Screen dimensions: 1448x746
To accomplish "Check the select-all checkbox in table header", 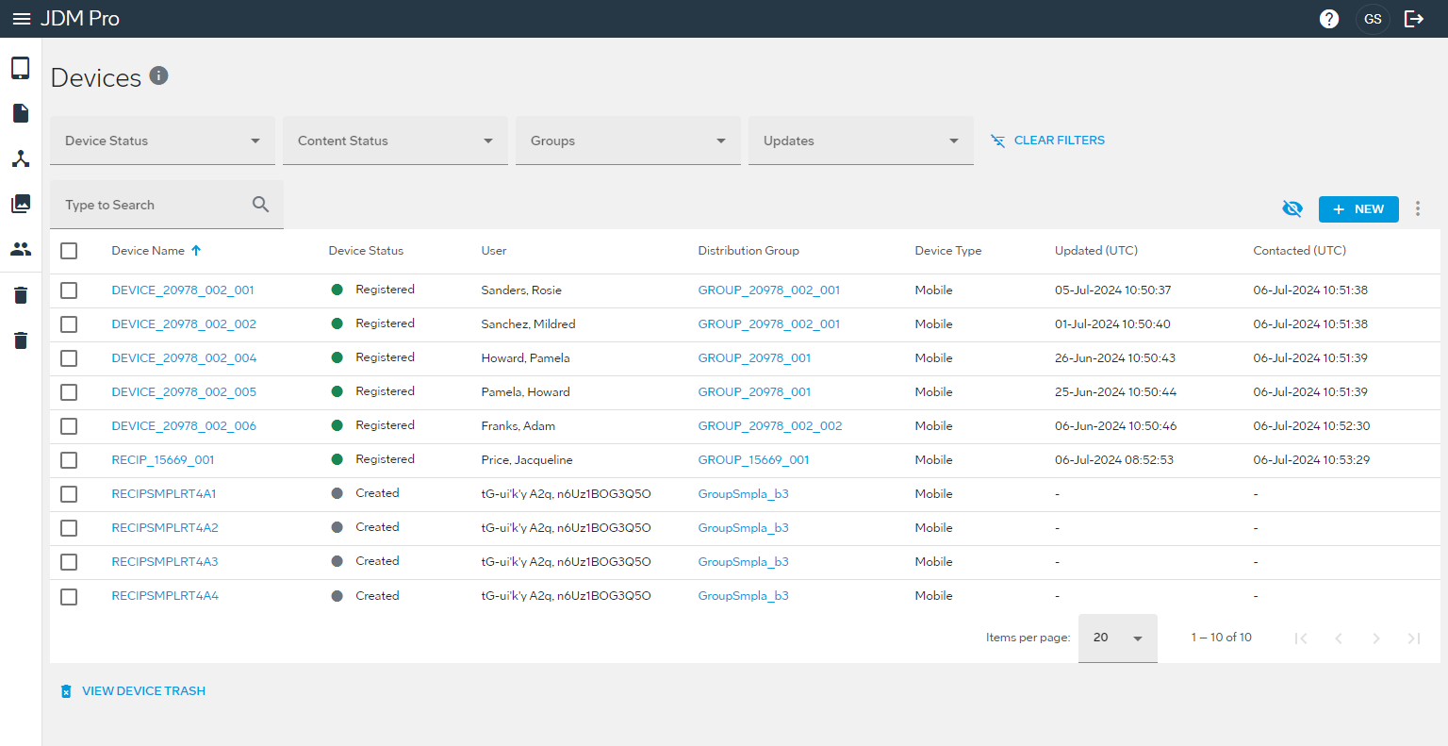I will pyautogui.click(x=69, y=251).
